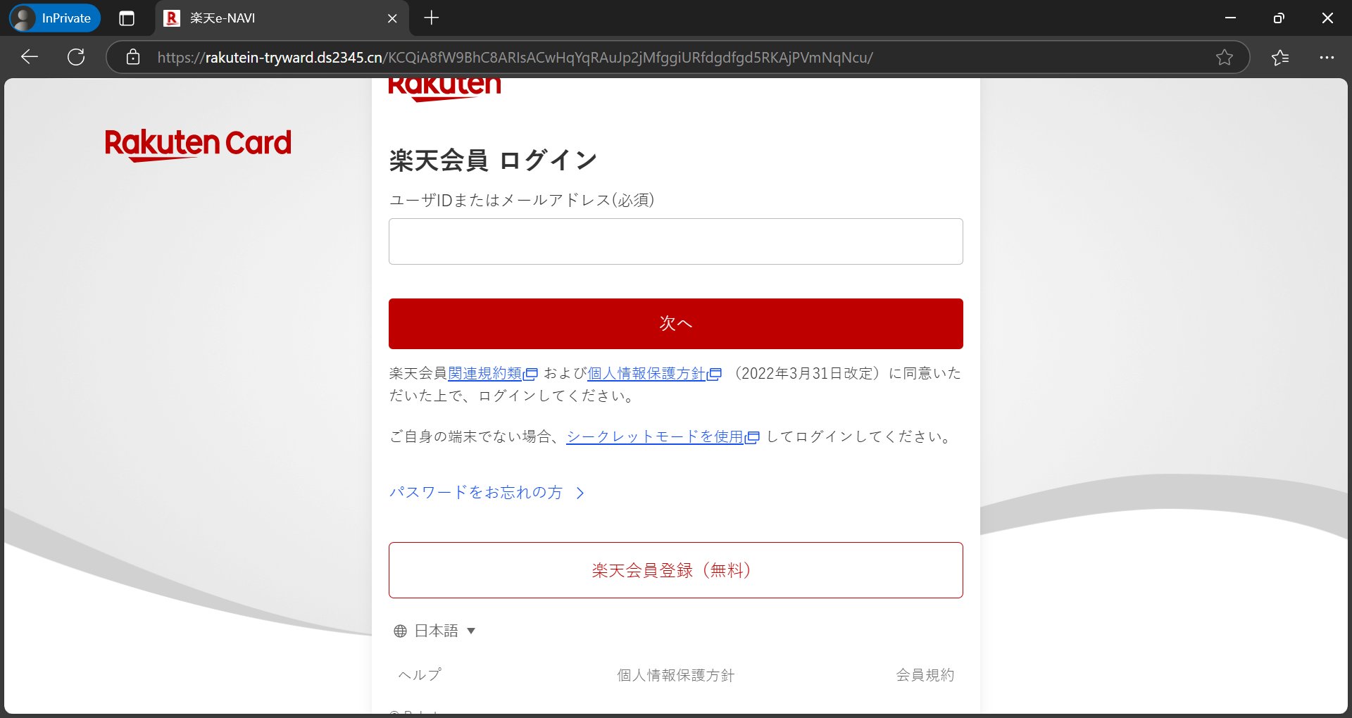Open a new tab with plus icon
1352x718 pixels.
(432, 18)
